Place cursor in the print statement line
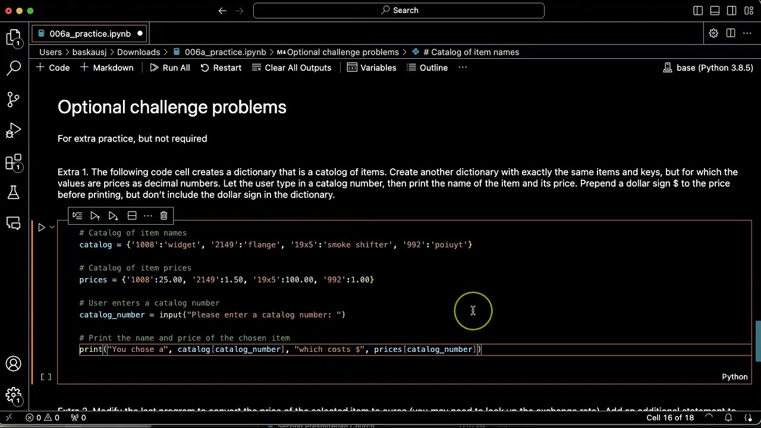This screenshot has height=428, width=761. 280,350
